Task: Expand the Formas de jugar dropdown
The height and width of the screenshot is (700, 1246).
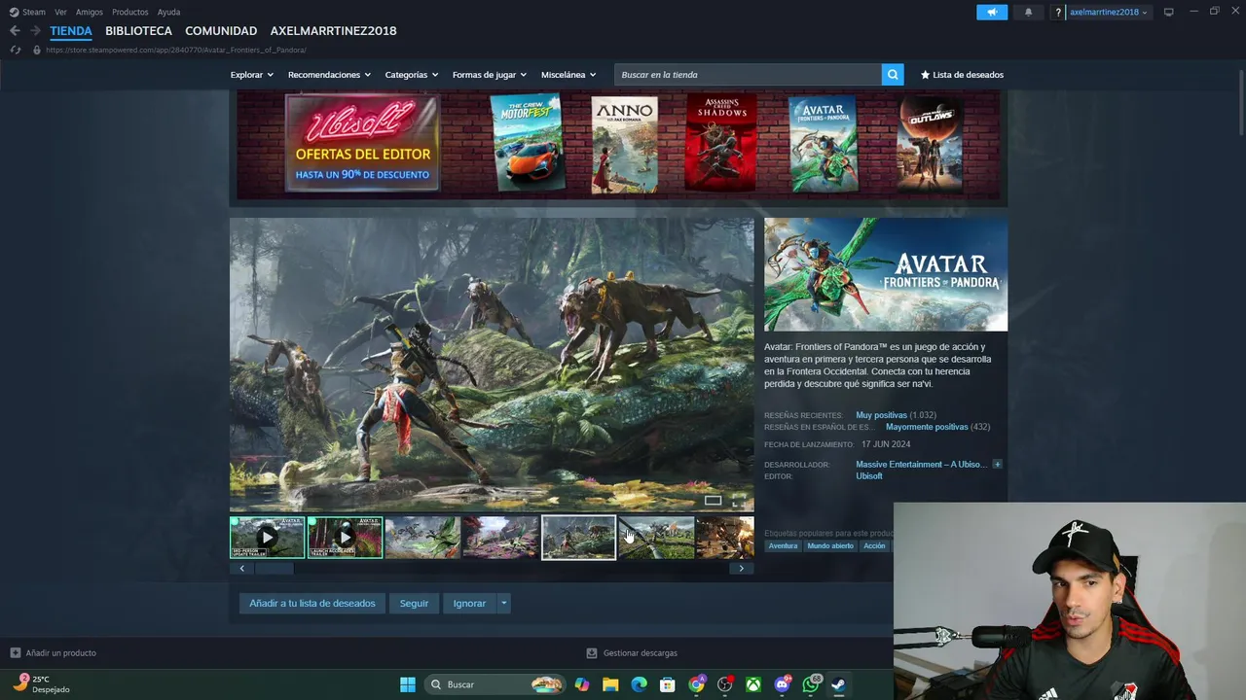Action: [x=490, y=75]
